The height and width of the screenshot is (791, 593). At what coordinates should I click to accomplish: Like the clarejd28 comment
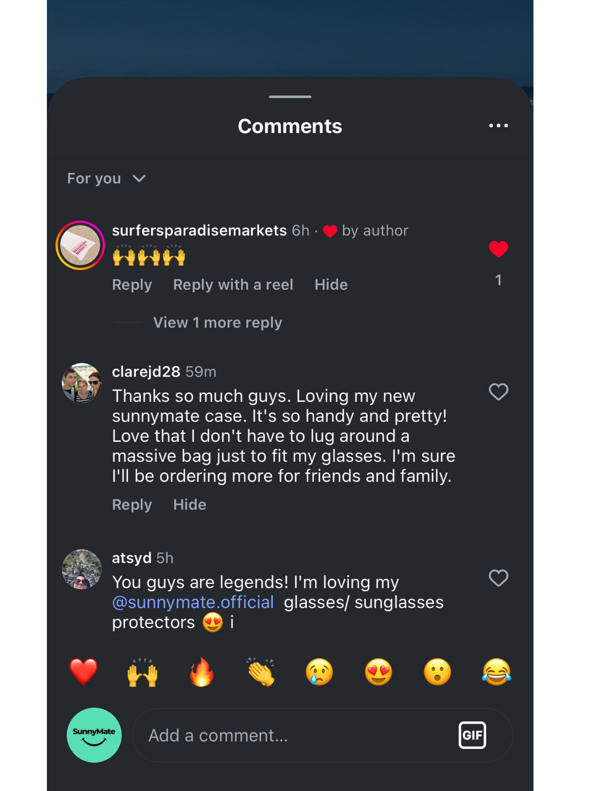click(498, 392)
